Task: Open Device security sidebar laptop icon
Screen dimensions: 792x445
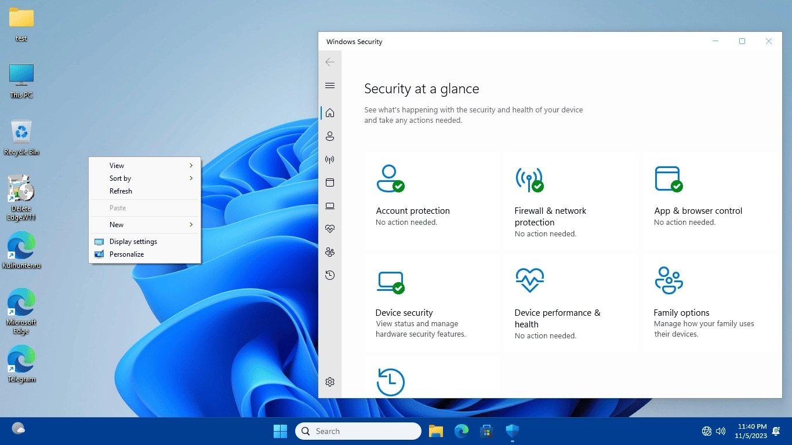Action: [330, 206]
